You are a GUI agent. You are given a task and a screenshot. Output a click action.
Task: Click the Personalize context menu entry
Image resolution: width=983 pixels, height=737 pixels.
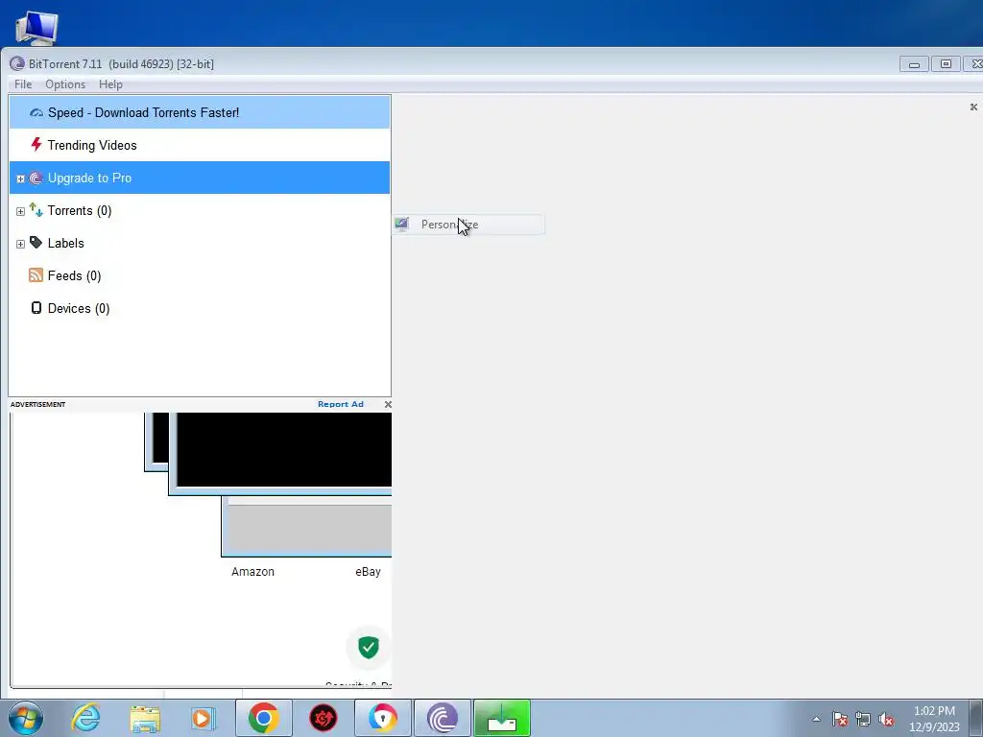pyautogui.click(x=468, y=225)
